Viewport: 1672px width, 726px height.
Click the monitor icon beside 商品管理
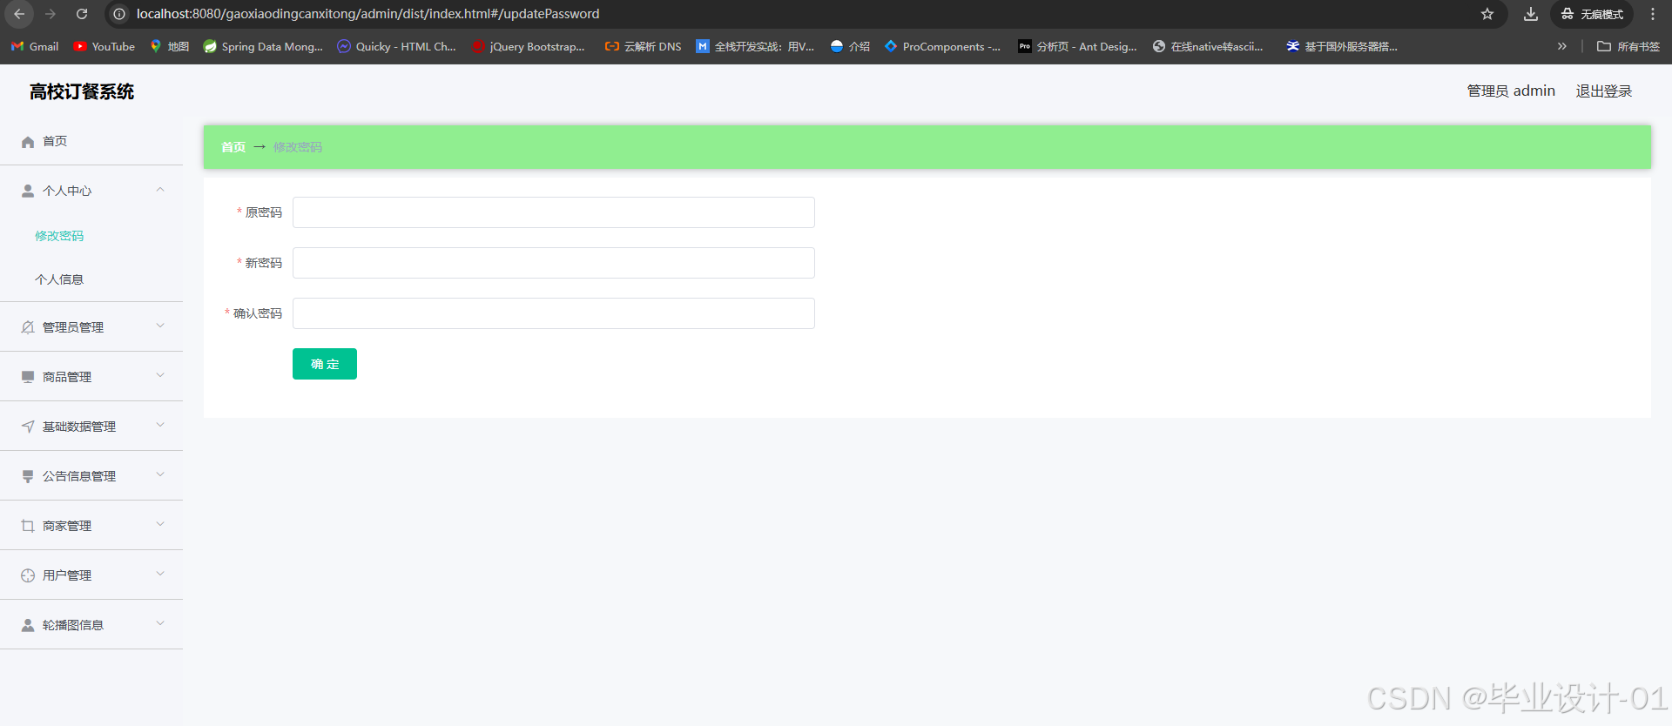(x=28, y=377)
